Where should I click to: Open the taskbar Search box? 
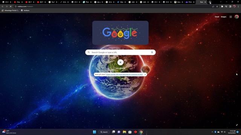pos(104,132)
